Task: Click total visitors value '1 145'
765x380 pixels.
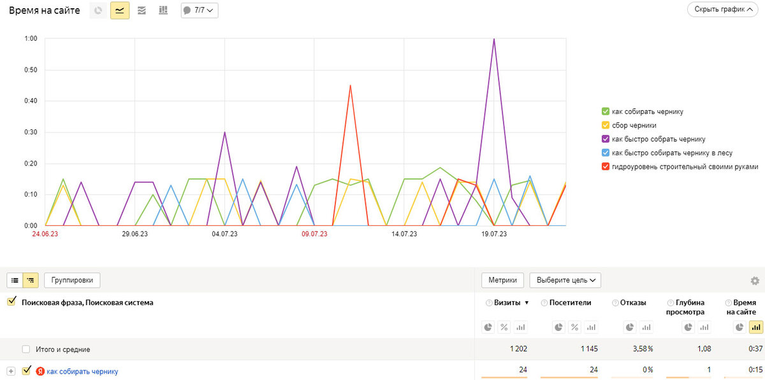Action: [588, 349]
